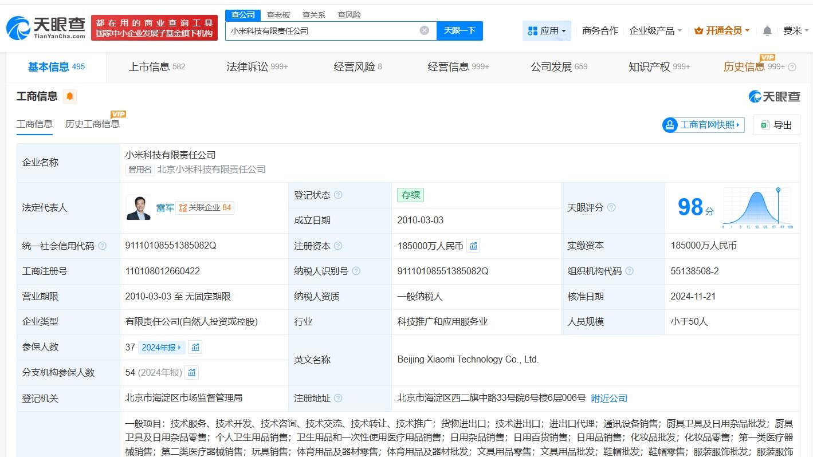Select the 查老板 search tab
813x457 pixels.
pyautogui.click(x=278, y=14)
